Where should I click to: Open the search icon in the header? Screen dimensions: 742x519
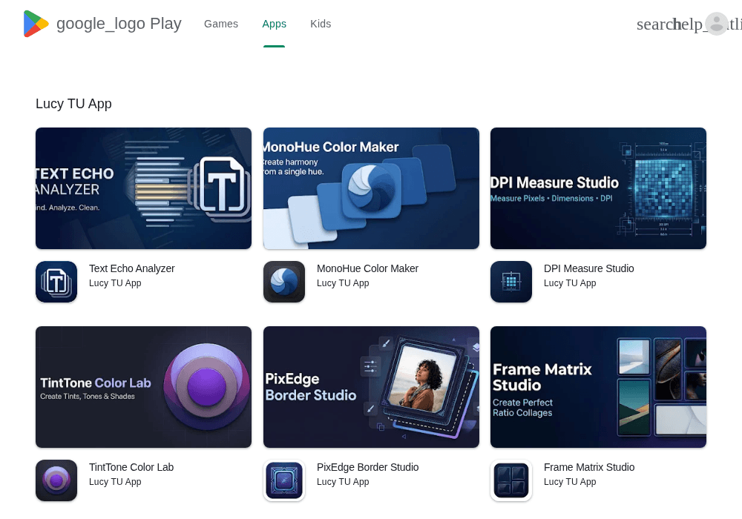pyautogui.click(x=654, y=24)
